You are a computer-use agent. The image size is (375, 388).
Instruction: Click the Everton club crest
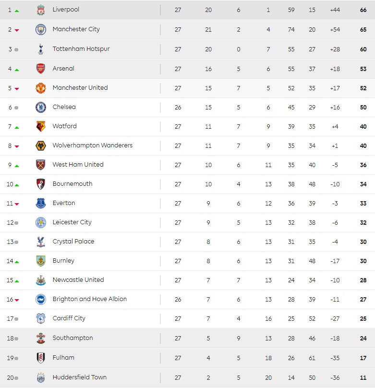[41, 203]
